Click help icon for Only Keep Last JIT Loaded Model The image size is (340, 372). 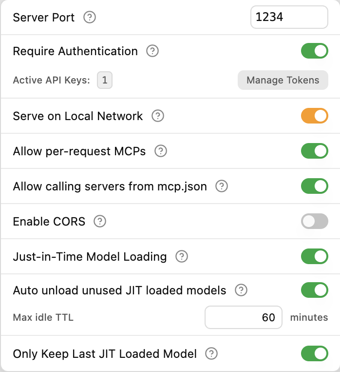click(211, 354)
